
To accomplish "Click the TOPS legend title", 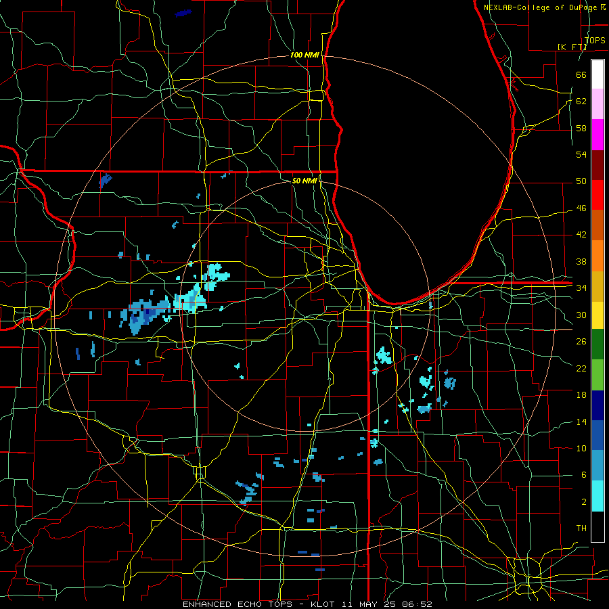I will pyautogui.click(x=595, y=40).
